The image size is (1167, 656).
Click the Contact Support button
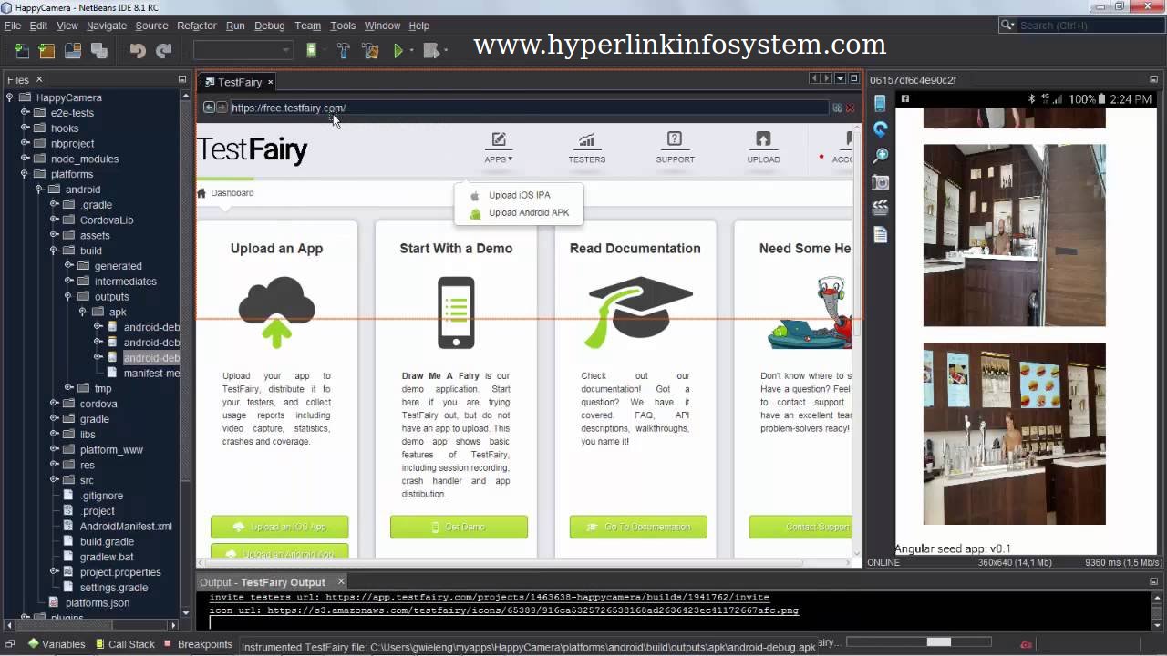tap(800, 527)
